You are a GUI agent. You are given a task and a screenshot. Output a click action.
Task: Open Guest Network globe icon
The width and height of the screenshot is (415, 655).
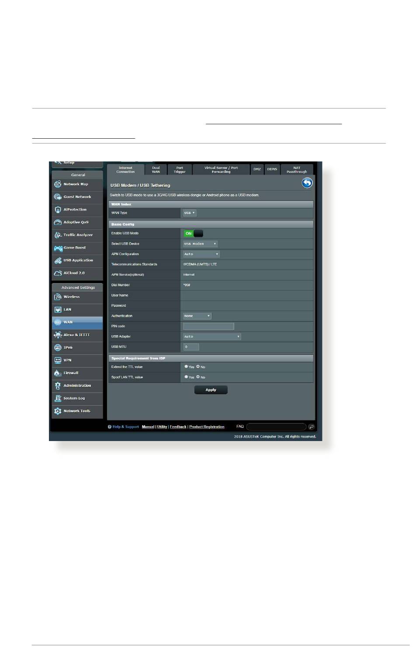58,197
